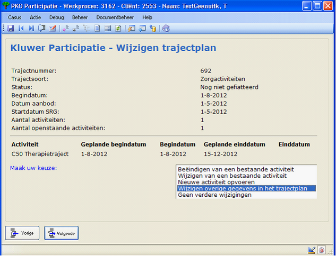Click the window resize grip in status bar
This screenshot has height=256, width=336.
330,252
